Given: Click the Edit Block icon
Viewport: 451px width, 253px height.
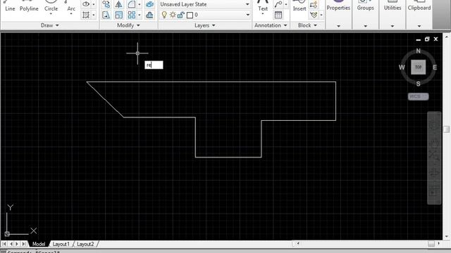Looking at the screenshot, I should 314,15.
